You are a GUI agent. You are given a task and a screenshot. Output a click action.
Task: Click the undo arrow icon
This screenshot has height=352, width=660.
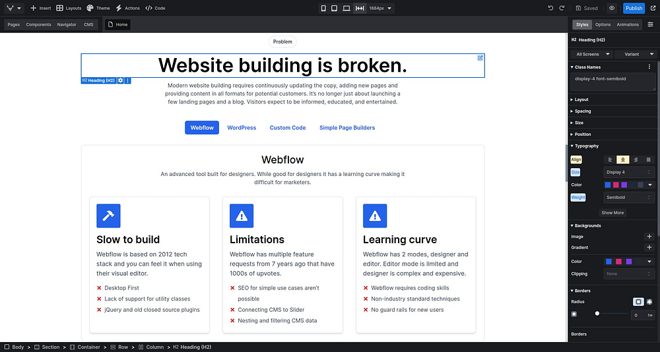tap(550, 8)
